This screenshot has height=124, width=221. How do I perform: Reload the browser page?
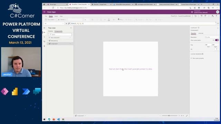(53, 8)
